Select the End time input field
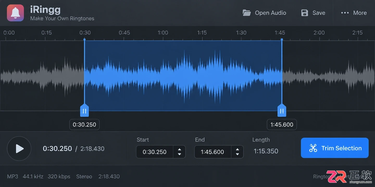 tap(213, 152)
